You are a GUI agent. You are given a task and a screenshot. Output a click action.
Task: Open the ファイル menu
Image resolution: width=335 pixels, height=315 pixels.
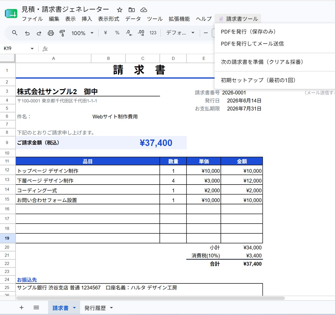click(x=32, y=19)
